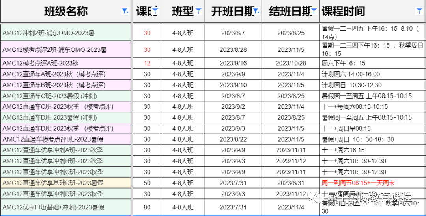Image resolution: width=426 pixels, height=216 pixels.
Task: Open the filter dropdown for 课程时间 column
Action: click(419, 11)
